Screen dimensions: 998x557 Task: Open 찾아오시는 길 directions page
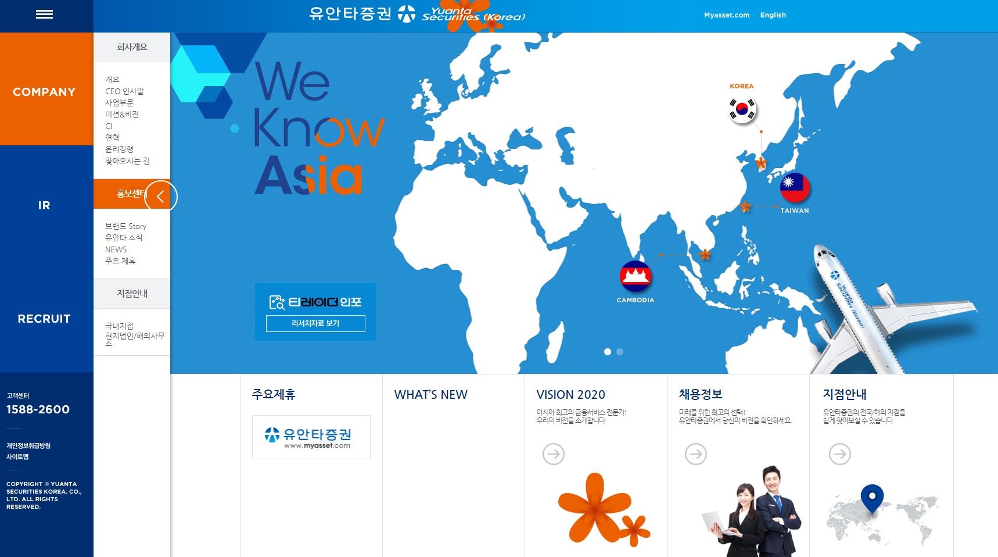tap(127, 161)
